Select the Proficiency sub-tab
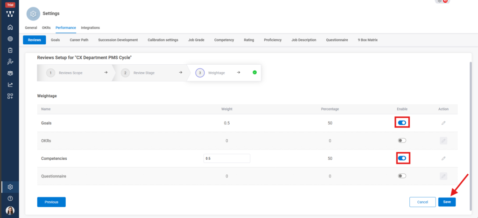This screenshot has width=478, height=218. [x=273, y=40]
